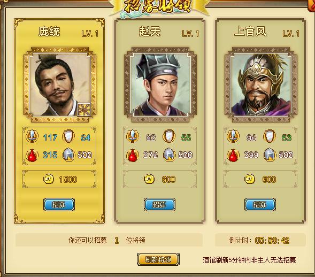
Task: Select 庞统's portrait image
Action: (60, 84)
